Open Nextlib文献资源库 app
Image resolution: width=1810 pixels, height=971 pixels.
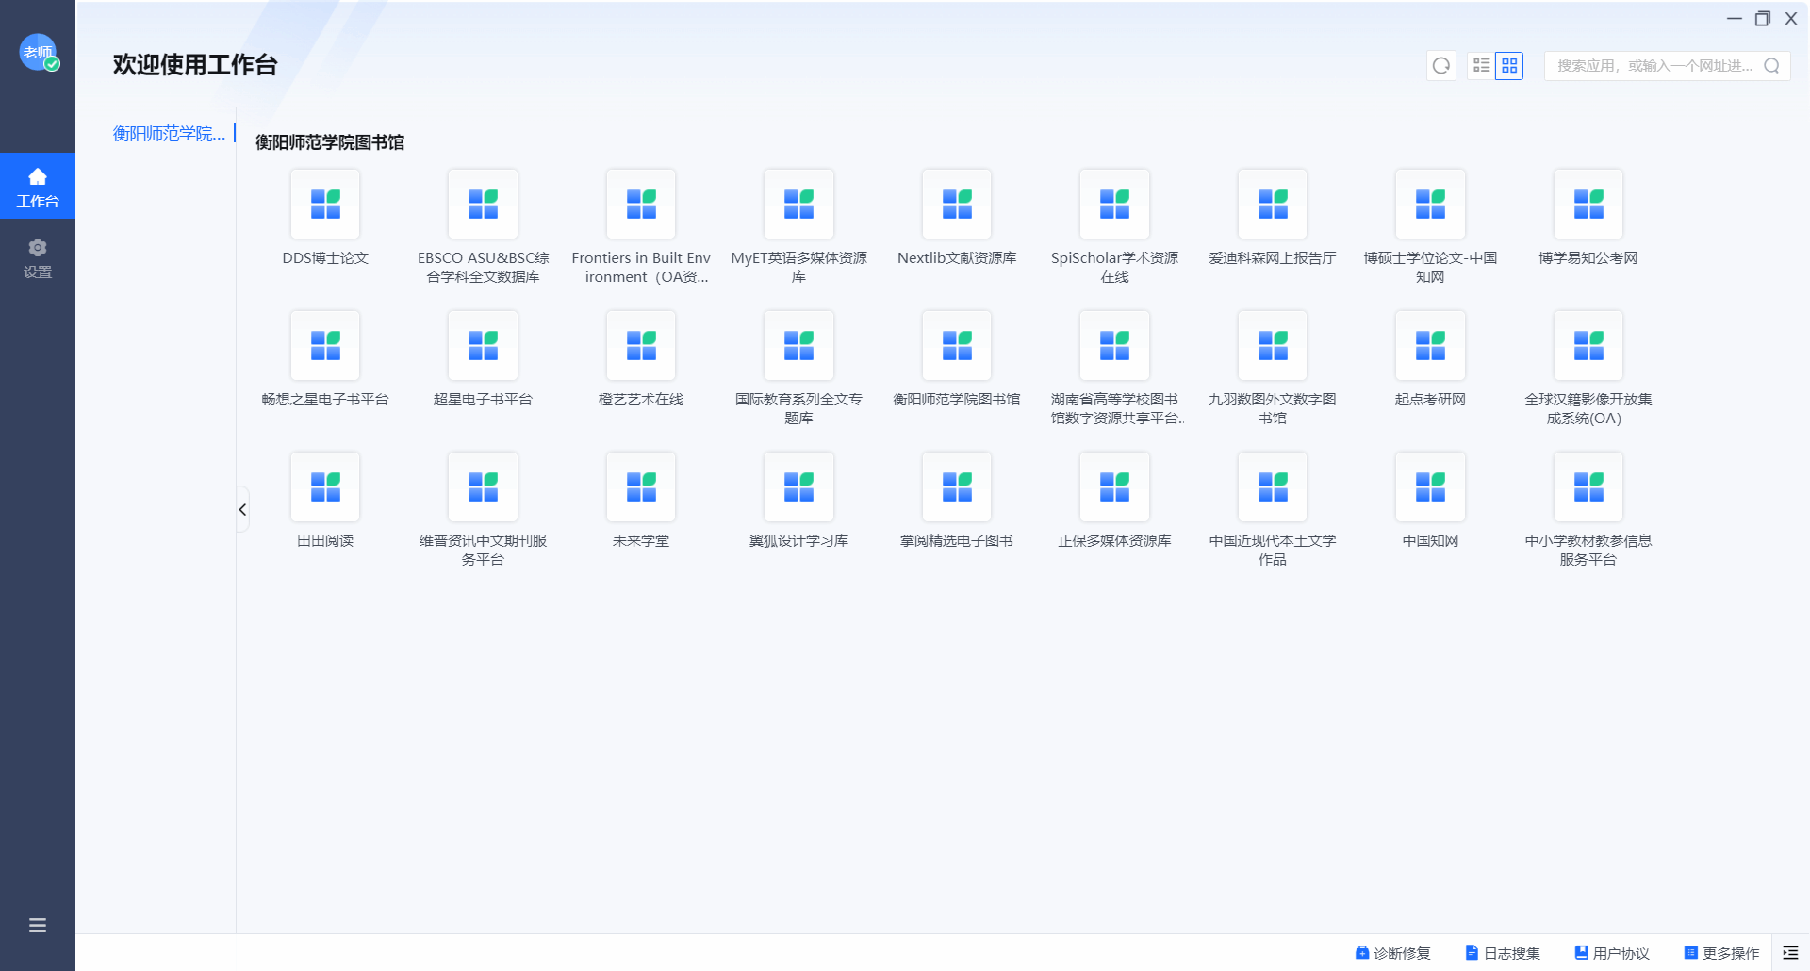pyautogui.click(x=957, y=204)
